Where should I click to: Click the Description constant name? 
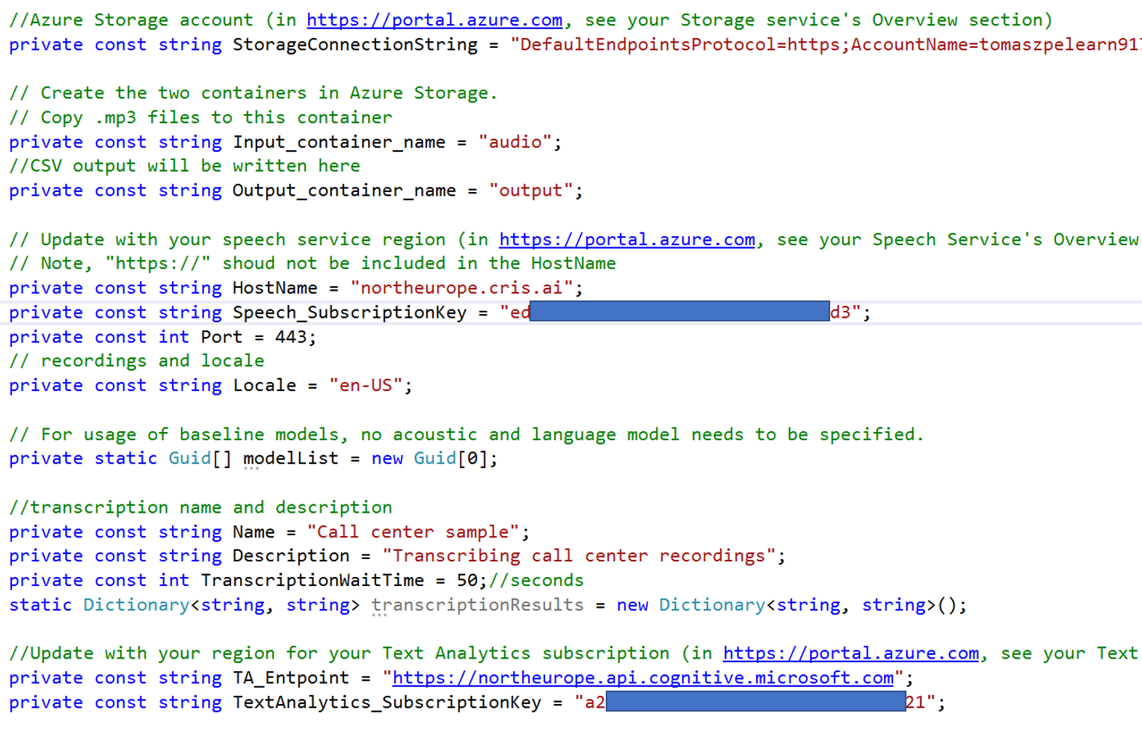[291, 556]
